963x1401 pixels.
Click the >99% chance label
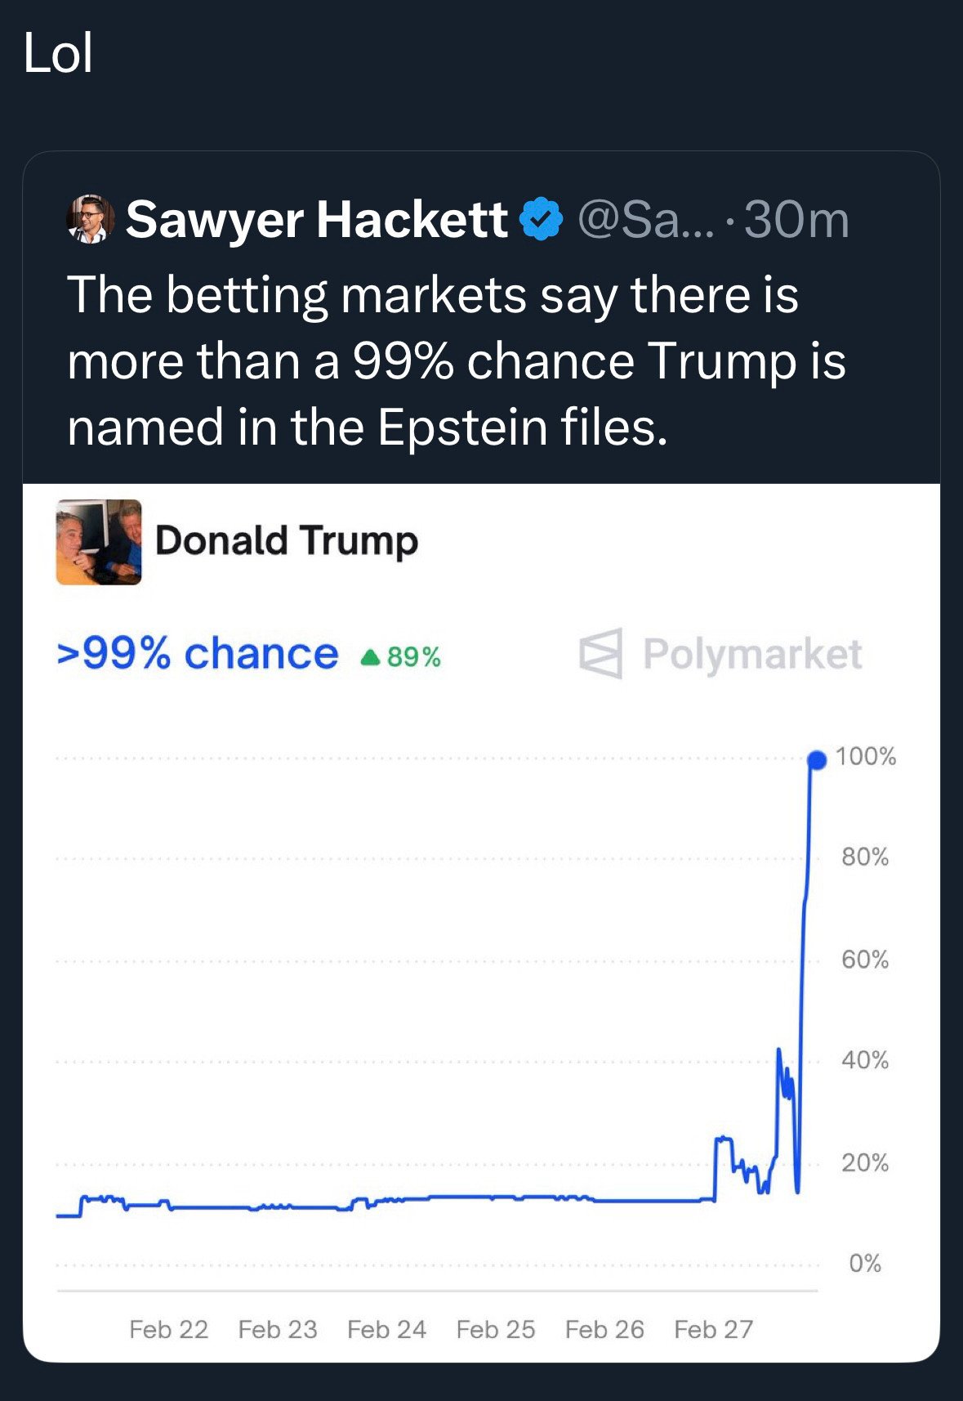tap(197, 654)
